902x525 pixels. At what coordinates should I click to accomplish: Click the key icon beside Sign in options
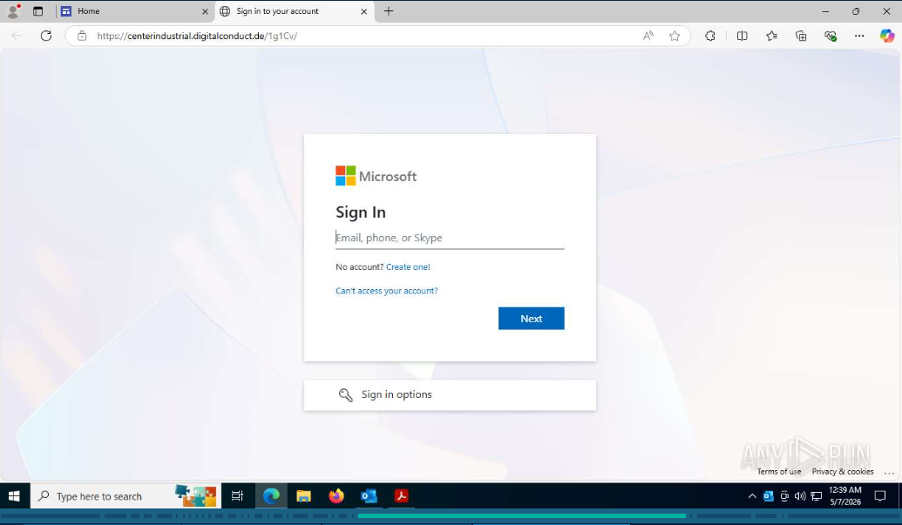[x=345, y=394]
